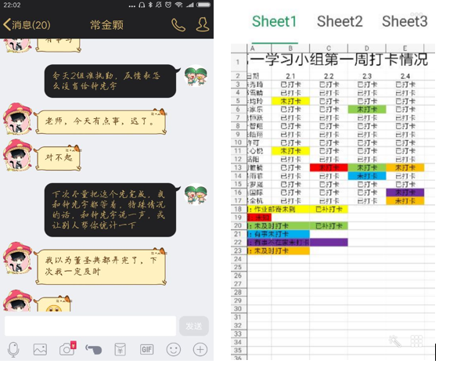Click the 发送 send button
This screenshot has width=457, height=371.
click(x=194, y=326)
